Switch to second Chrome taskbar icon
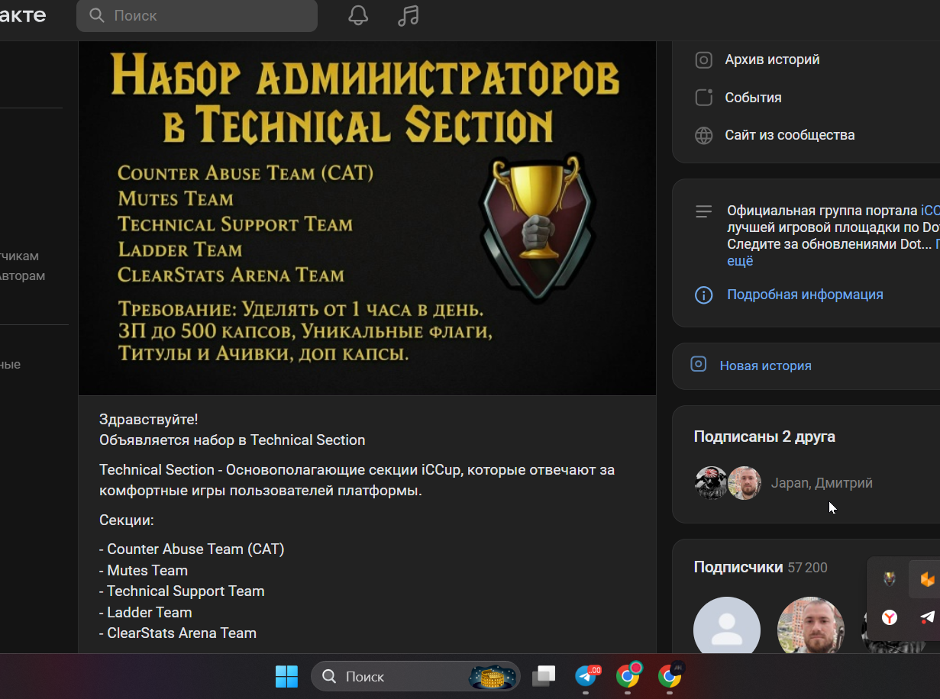The height and width of the screenshot is (699, 940). (x=670, y=676)
